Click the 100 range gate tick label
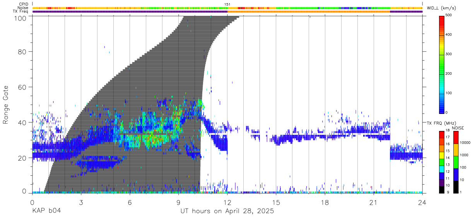The image size is (475, 219). pyautogui.click(x=20, y=18)
